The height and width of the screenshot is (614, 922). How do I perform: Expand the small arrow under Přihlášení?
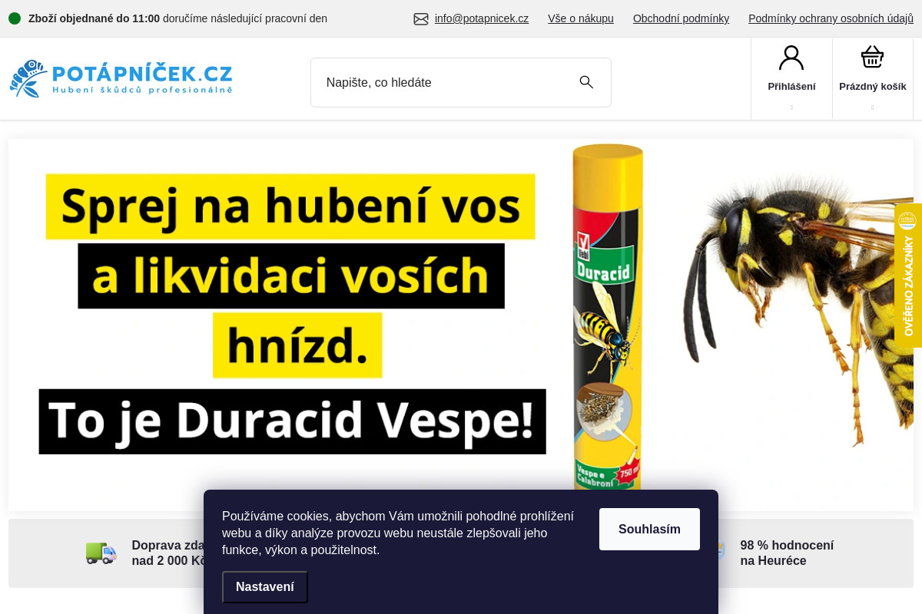(791, 107)
